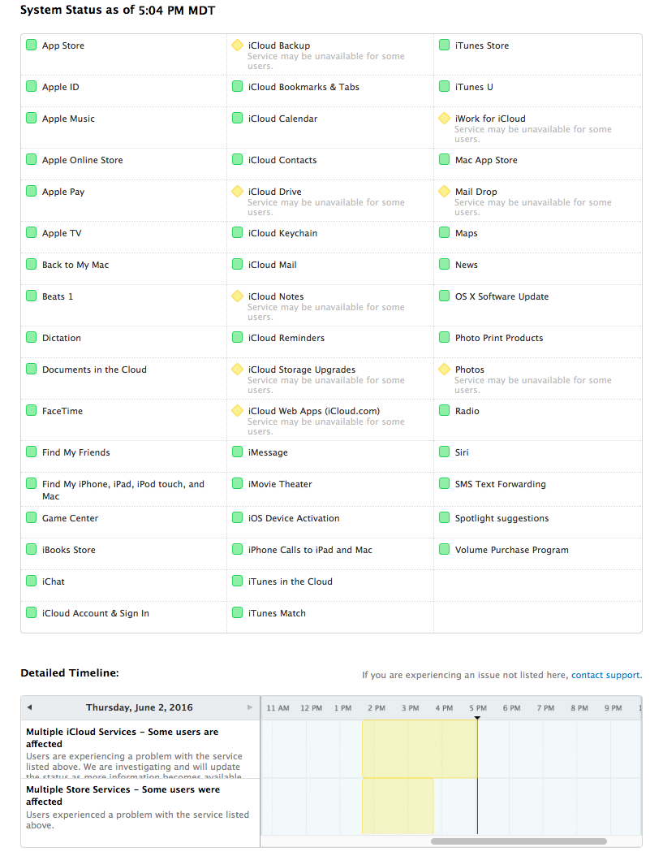Click the timeline horizontal scrollbar

point(519,841)
